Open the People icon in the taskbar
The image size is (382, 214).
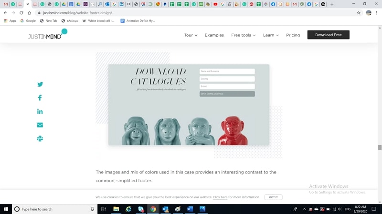point(295,209)
